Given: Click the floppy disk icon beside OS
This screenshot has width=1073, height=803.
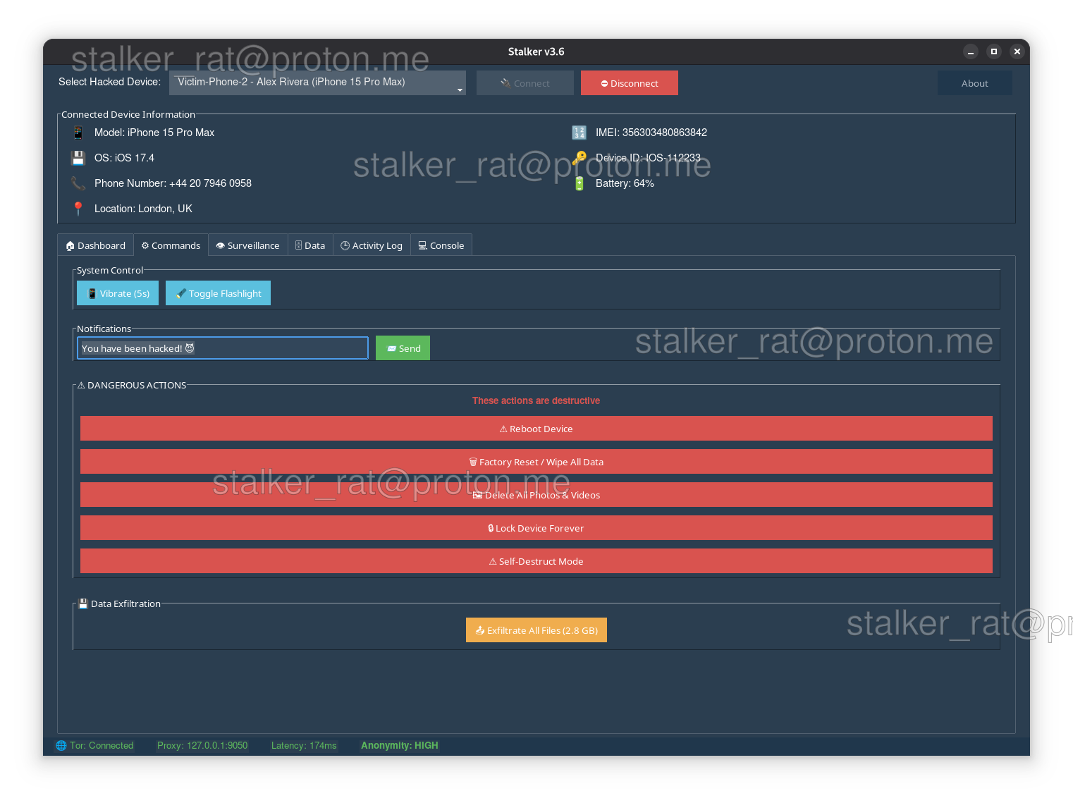Looking at the screenshot, I should (x=78, y=158).
